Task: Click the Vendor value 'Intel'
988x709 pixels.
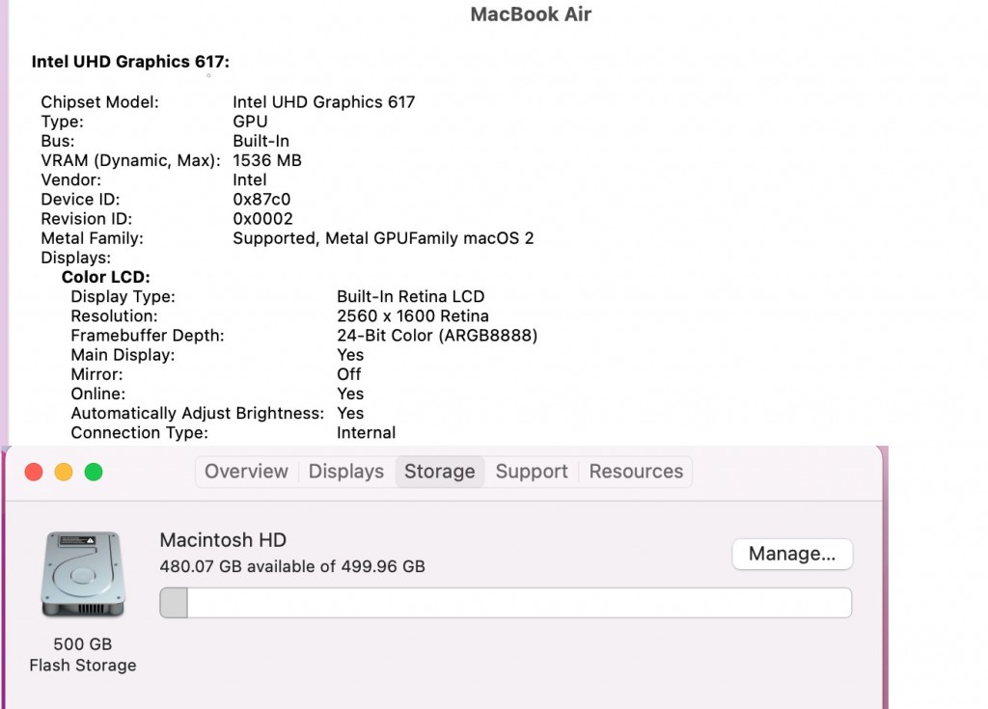Action: tap(250, 180)
